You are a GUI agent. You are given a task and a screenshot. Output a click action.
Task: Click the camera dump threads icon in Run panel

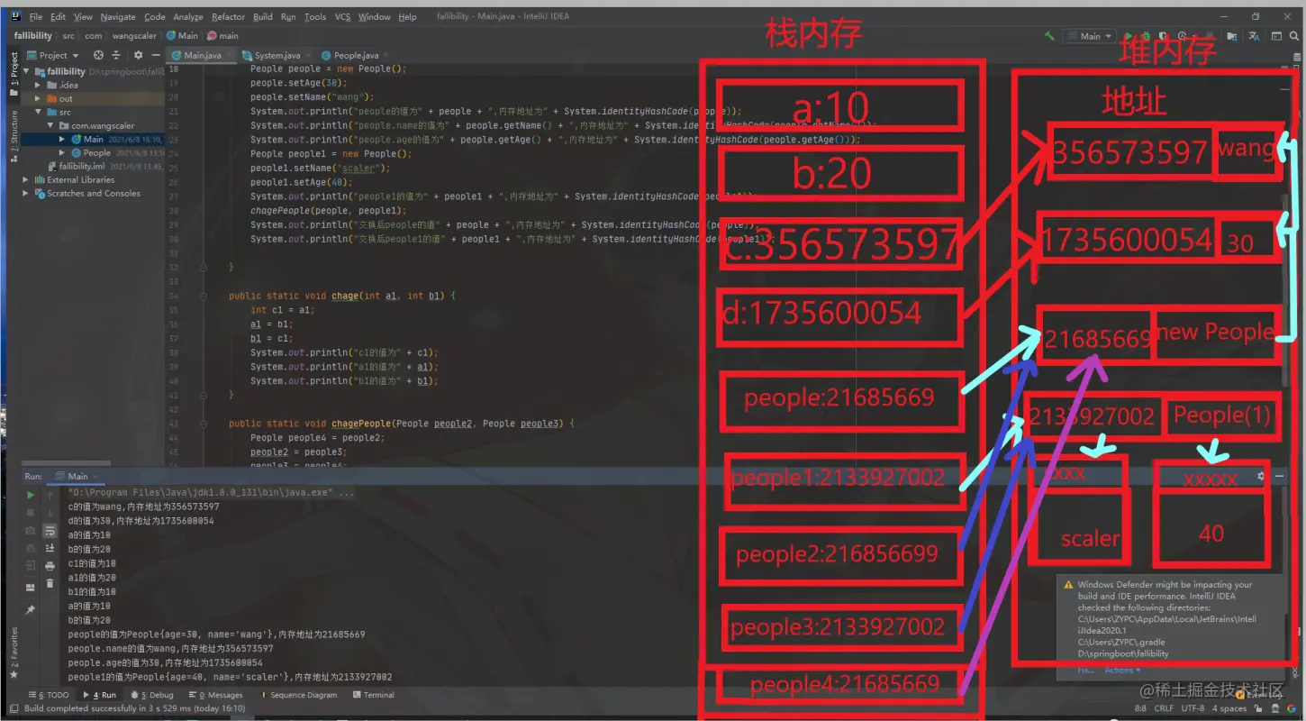31,531
